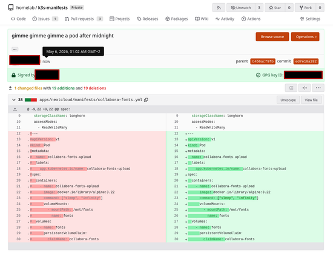Open the Actions tab
Screen dimensions: 333x253
click(251, 19)
